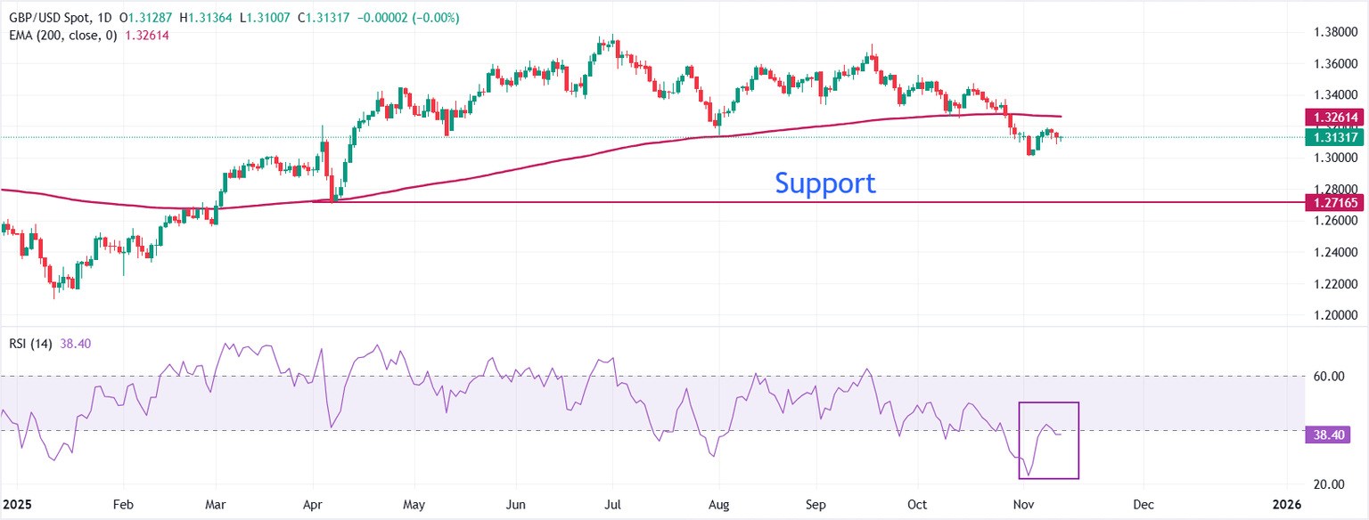Click the RSI (14) indicator legend

point(29,342)
